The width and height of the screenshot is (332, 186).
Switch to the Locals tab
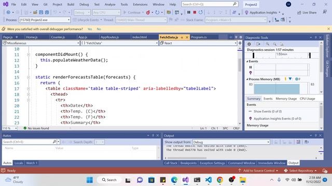pos(19,163)
